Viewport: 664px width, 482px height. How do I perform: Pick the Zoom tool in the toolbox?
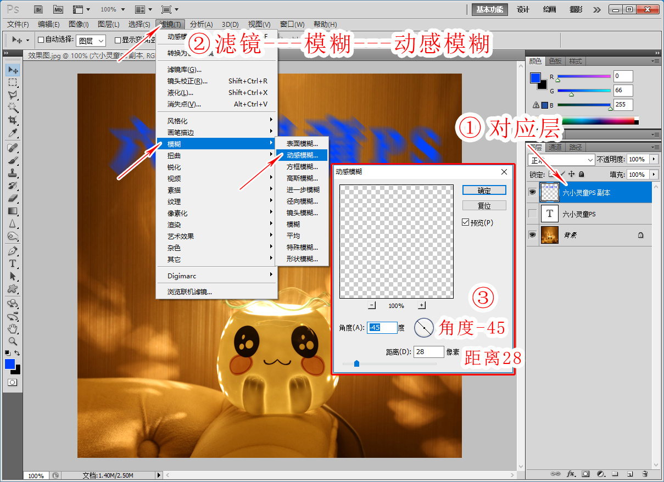[13, 341]
